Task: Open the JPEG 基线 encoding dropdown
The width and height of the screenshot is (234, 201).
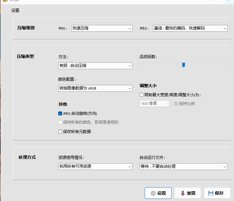Action: tap(190, 28)
